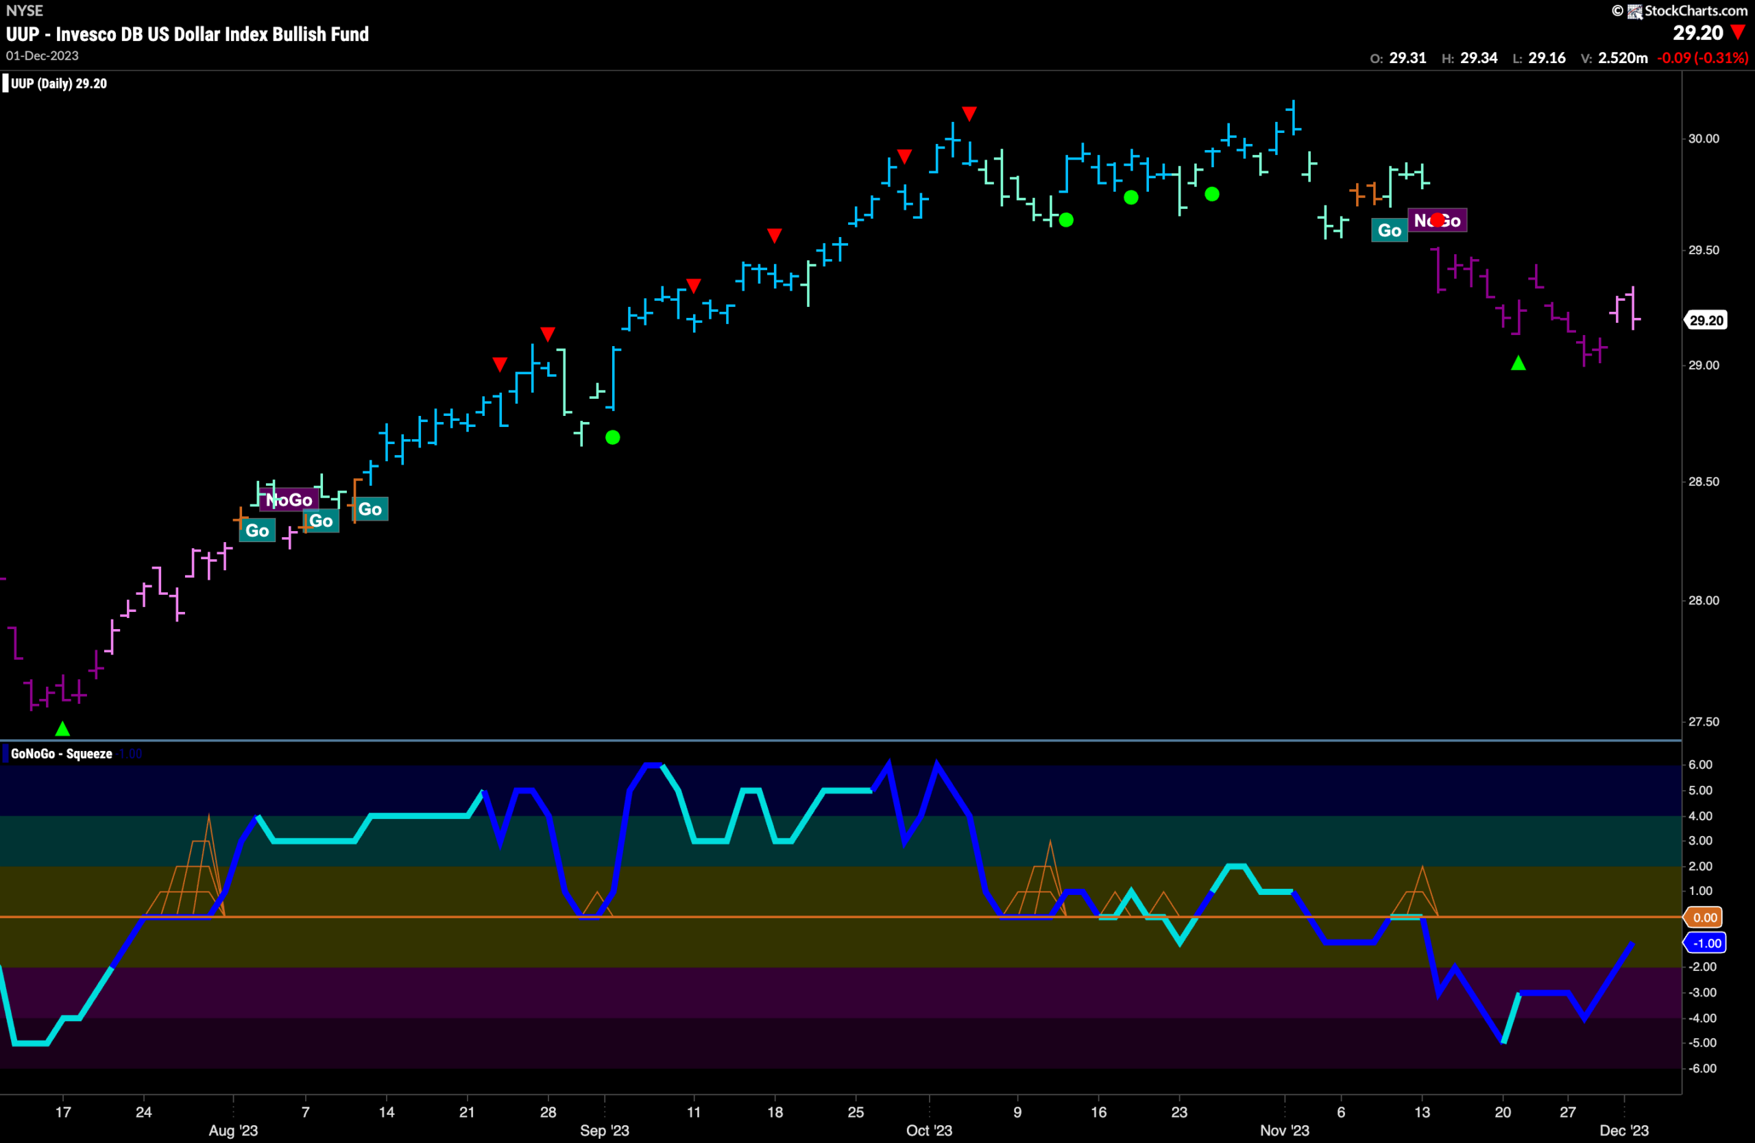
Task: Click the red down arrow beside 29.20 price
Action: coord(1739,32)
